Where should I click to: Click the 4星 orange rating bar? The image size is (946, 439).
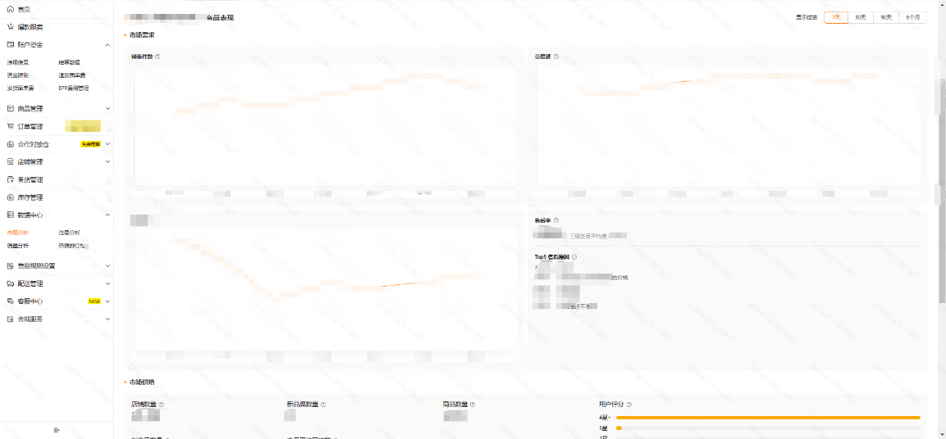tap(767, 417)
